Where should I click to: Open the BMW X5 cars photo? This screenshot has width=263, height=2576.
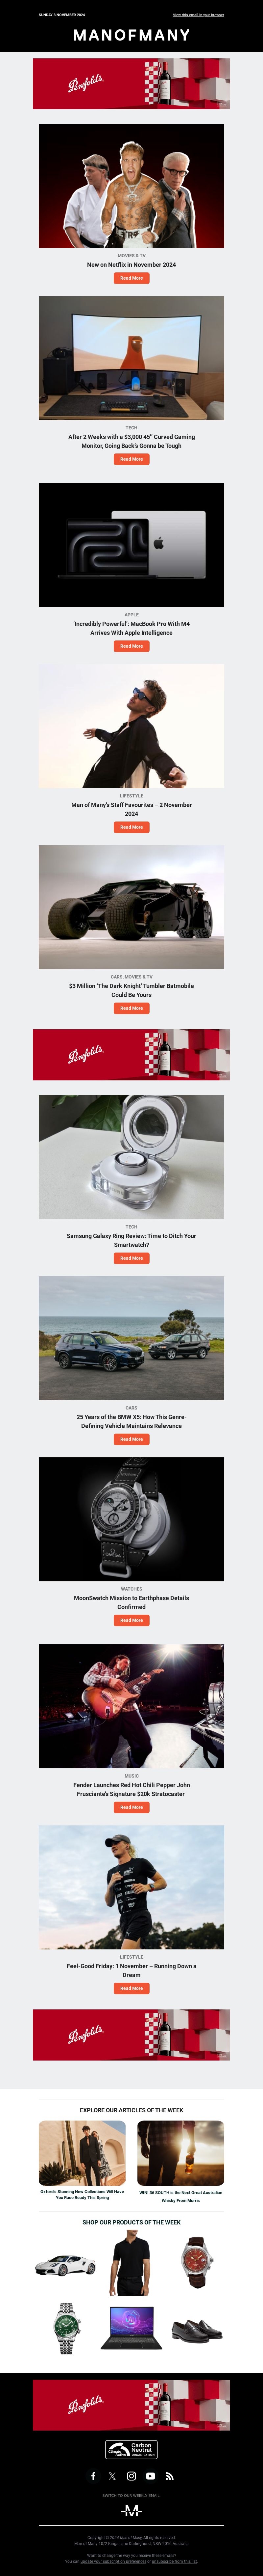pos(131,1338)
